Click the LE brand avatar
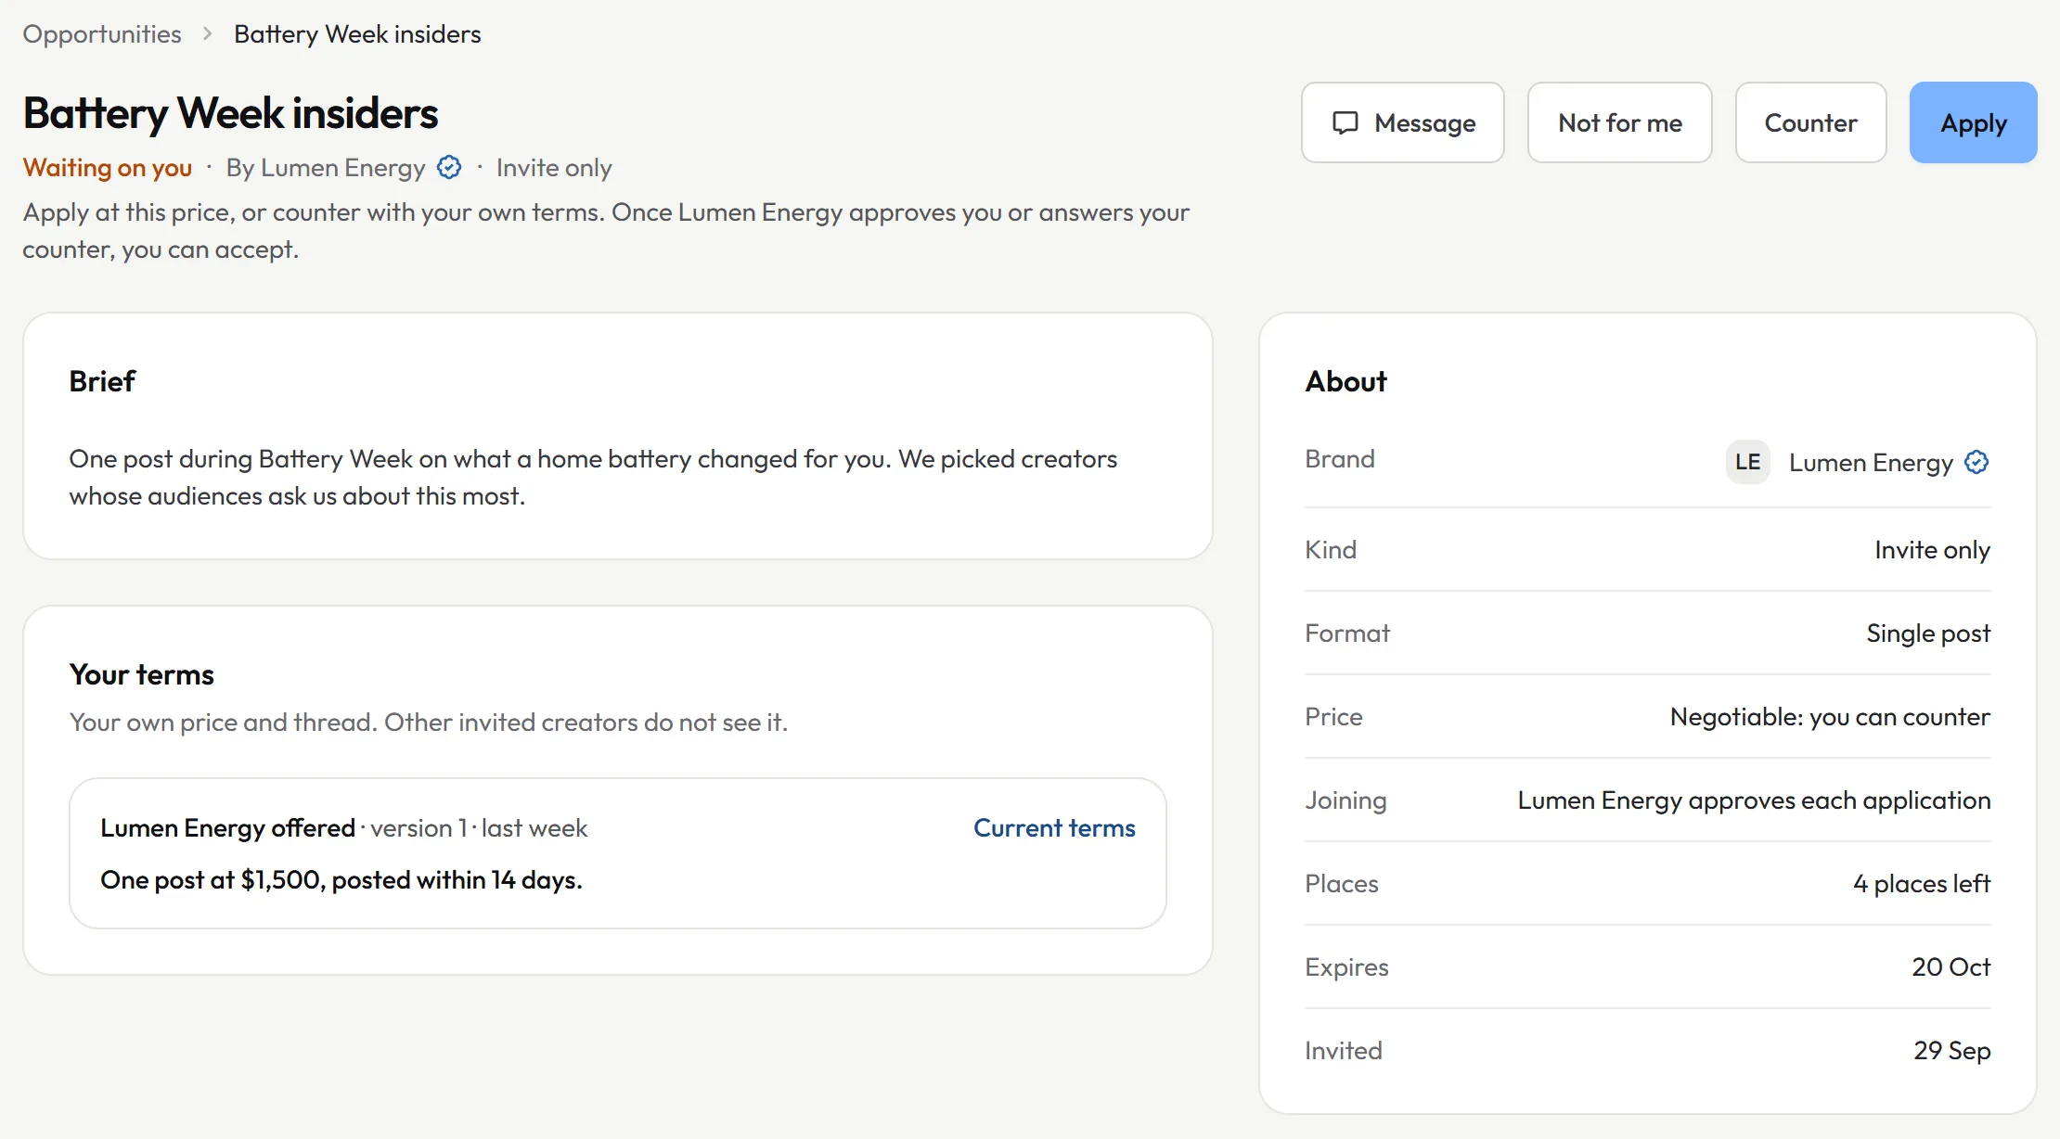2060x1139 pixels. (x=1747, y=462)
